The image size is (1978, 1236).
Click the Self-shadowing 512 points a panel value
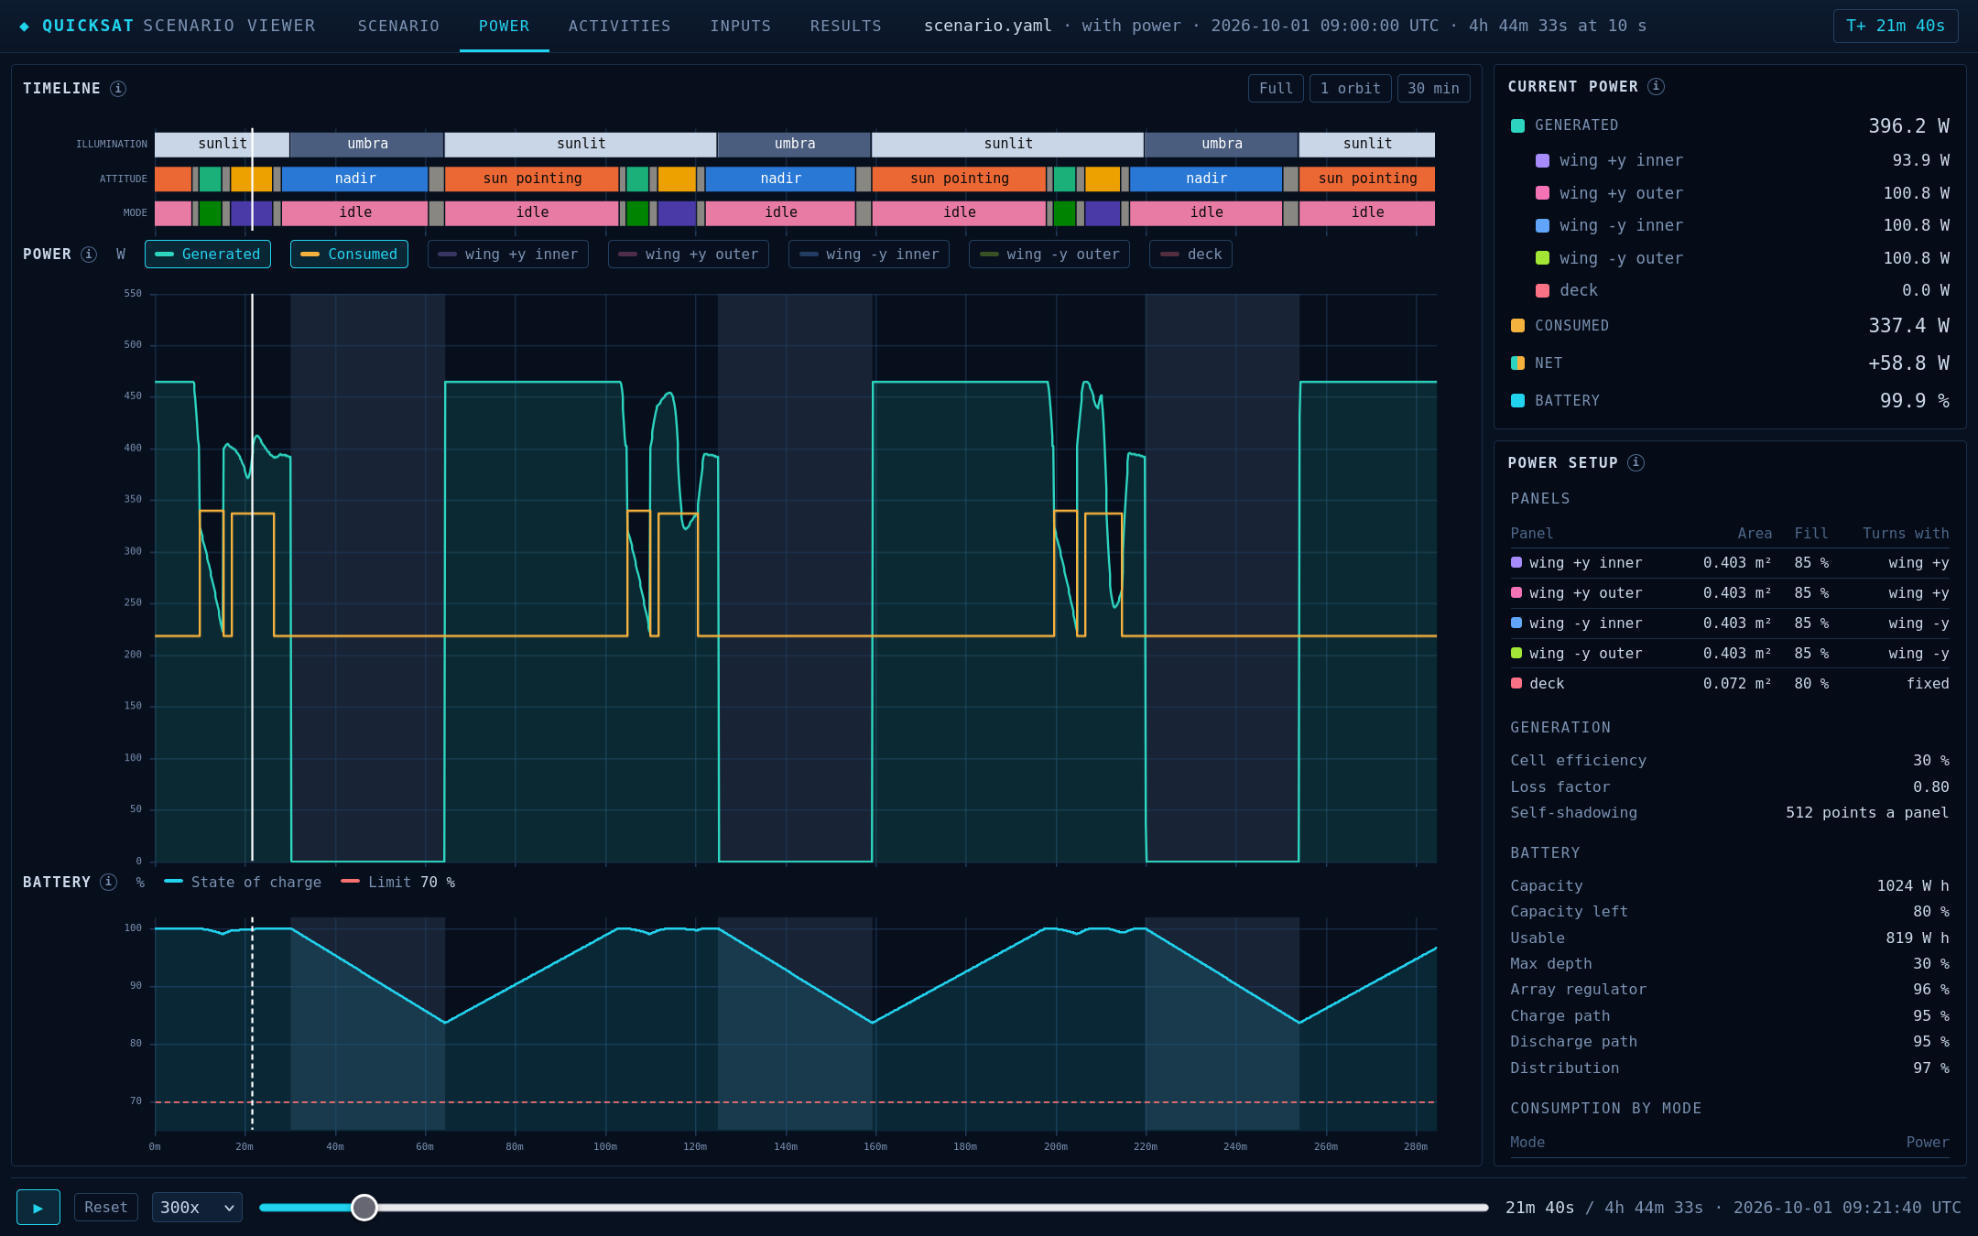pos(1867,813)
